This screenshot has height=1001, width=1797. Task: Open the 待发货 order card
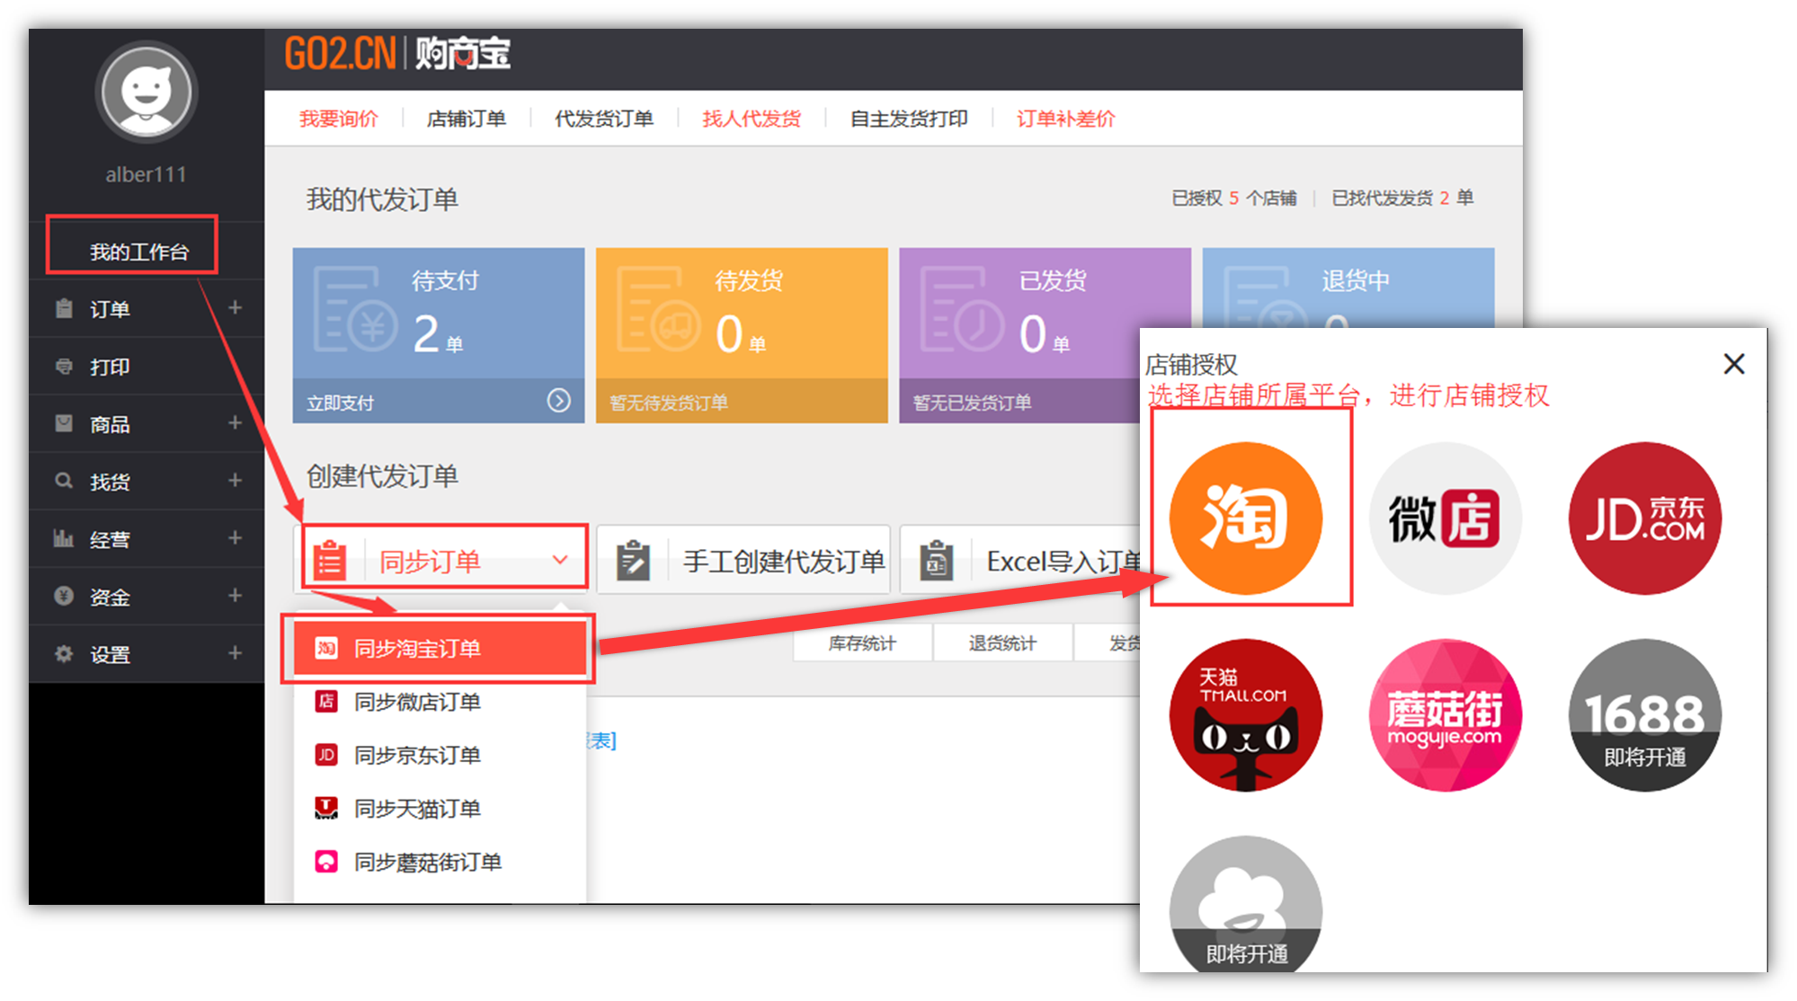tap(742, 335)
